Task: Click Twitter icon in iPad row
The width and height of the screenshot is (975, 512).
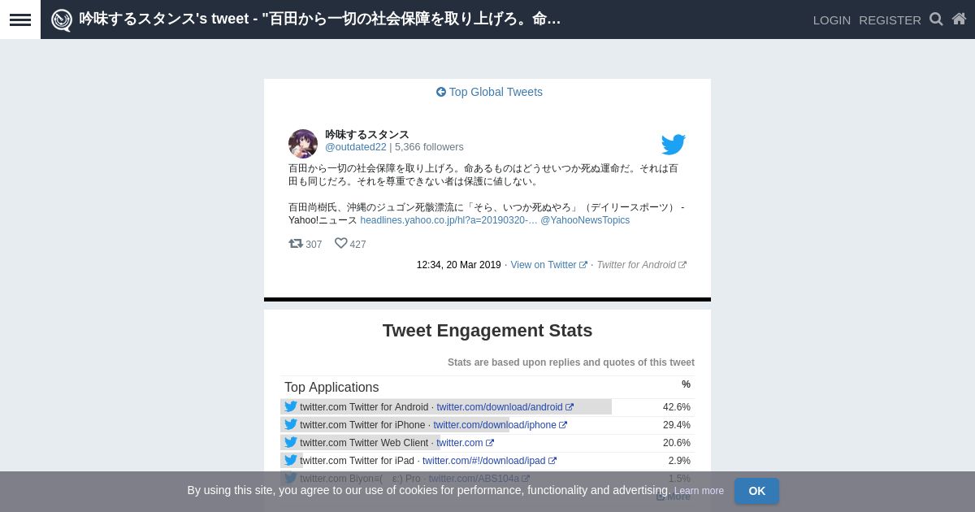Action: tap(291, 460)
